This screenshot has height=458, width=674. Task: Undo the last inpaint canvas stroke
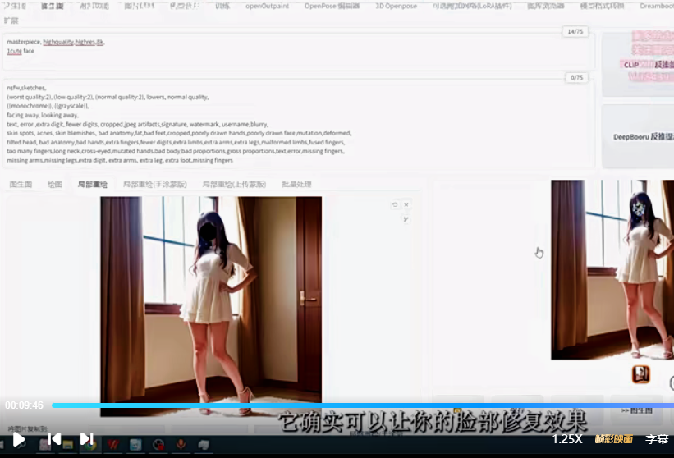click(x=395, y=204)
